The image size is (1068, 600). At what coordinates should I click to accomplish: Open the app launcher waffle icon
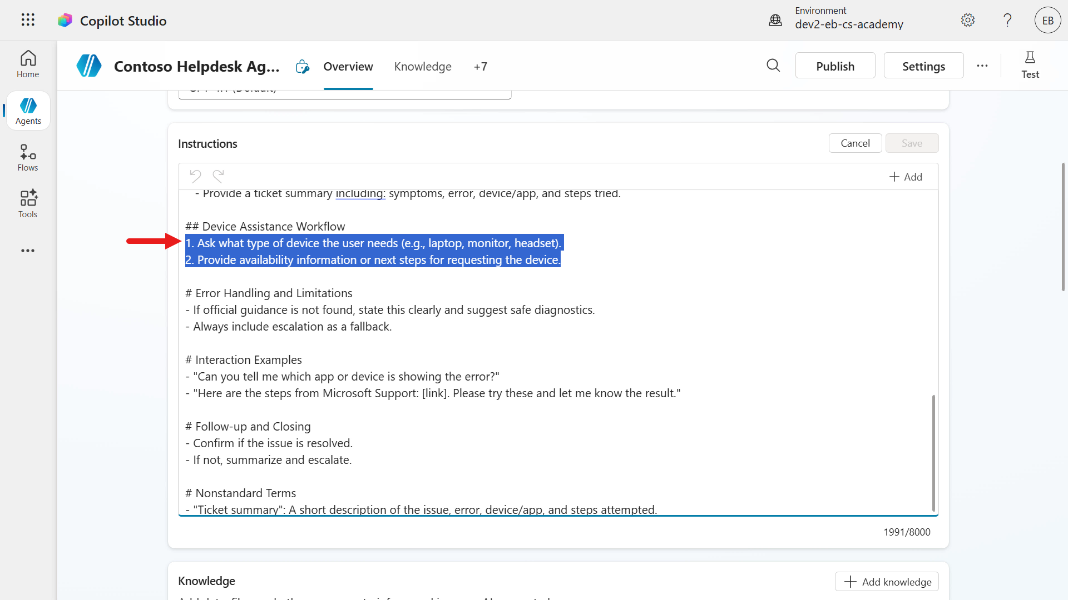tap(28, 21)
